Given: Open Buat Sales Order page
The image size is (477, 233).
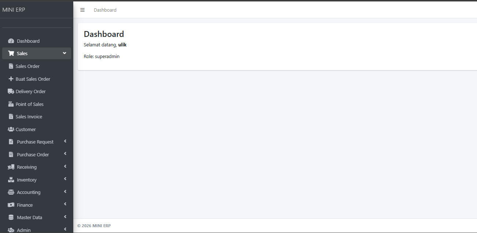Looking at the screenshot, I should [33, 79].
